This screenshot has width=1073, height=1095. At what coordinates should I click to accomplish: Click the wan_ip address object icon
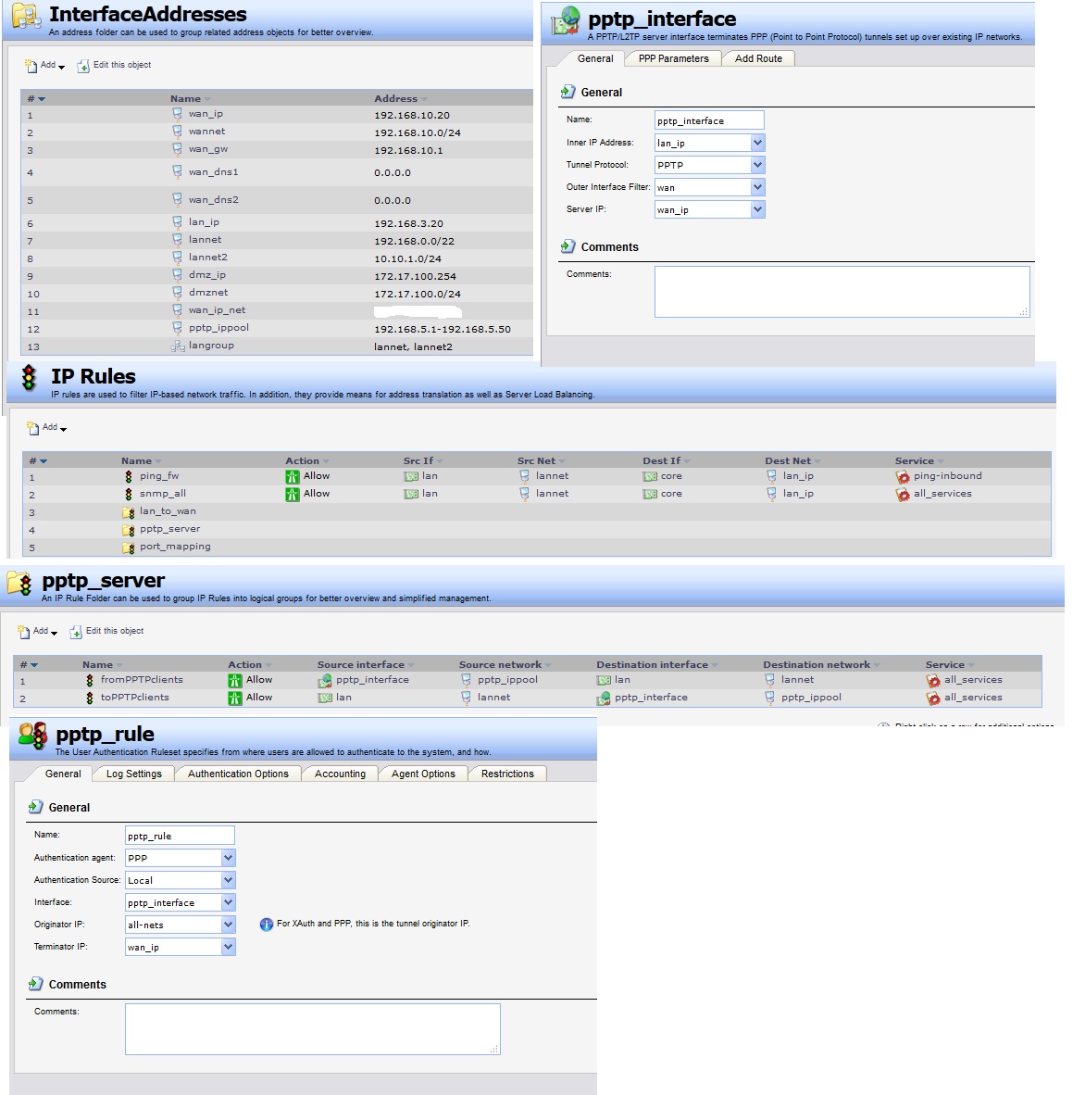[178, 113]
